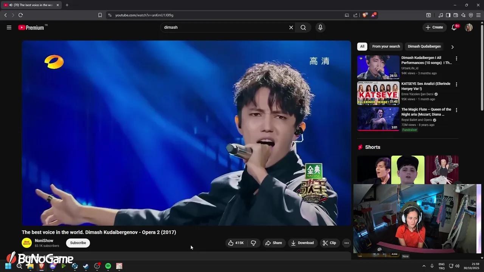
Task: Open Windows Start menu
Action: click(8, 266)
